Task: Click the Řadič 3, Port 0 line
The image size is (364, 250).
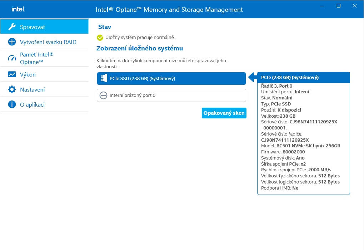Action: tap(277, 86)
